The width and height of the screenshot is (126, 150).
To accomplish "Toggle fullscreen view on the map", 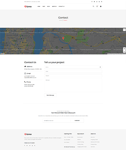I will 124,30.
